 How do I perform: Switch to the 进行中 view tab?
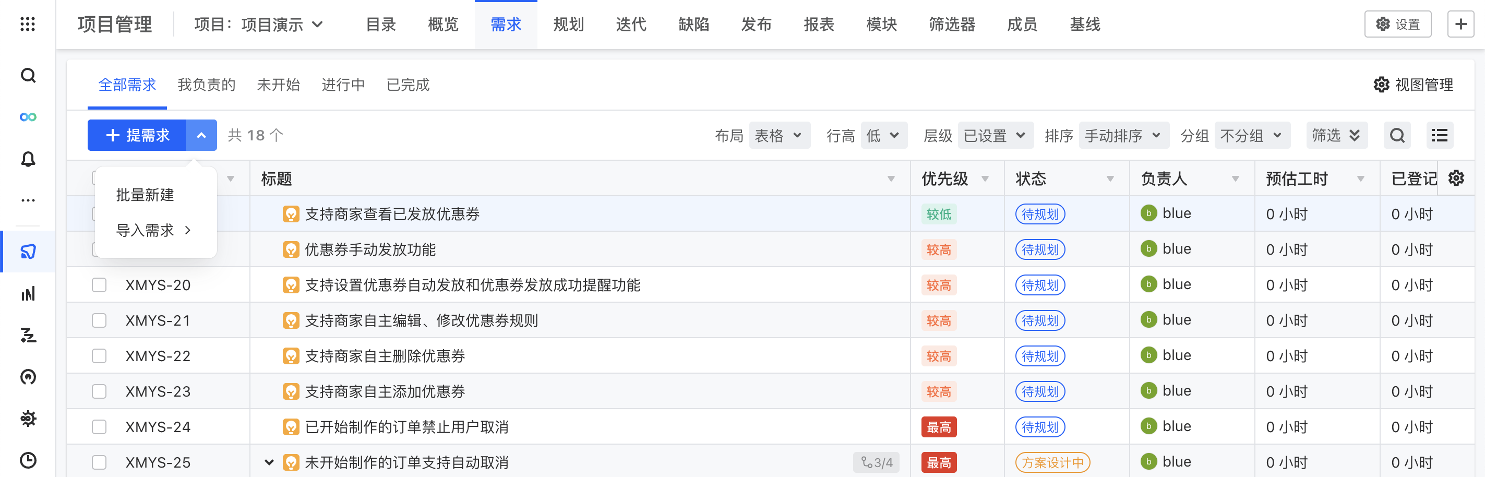(343, 85)
